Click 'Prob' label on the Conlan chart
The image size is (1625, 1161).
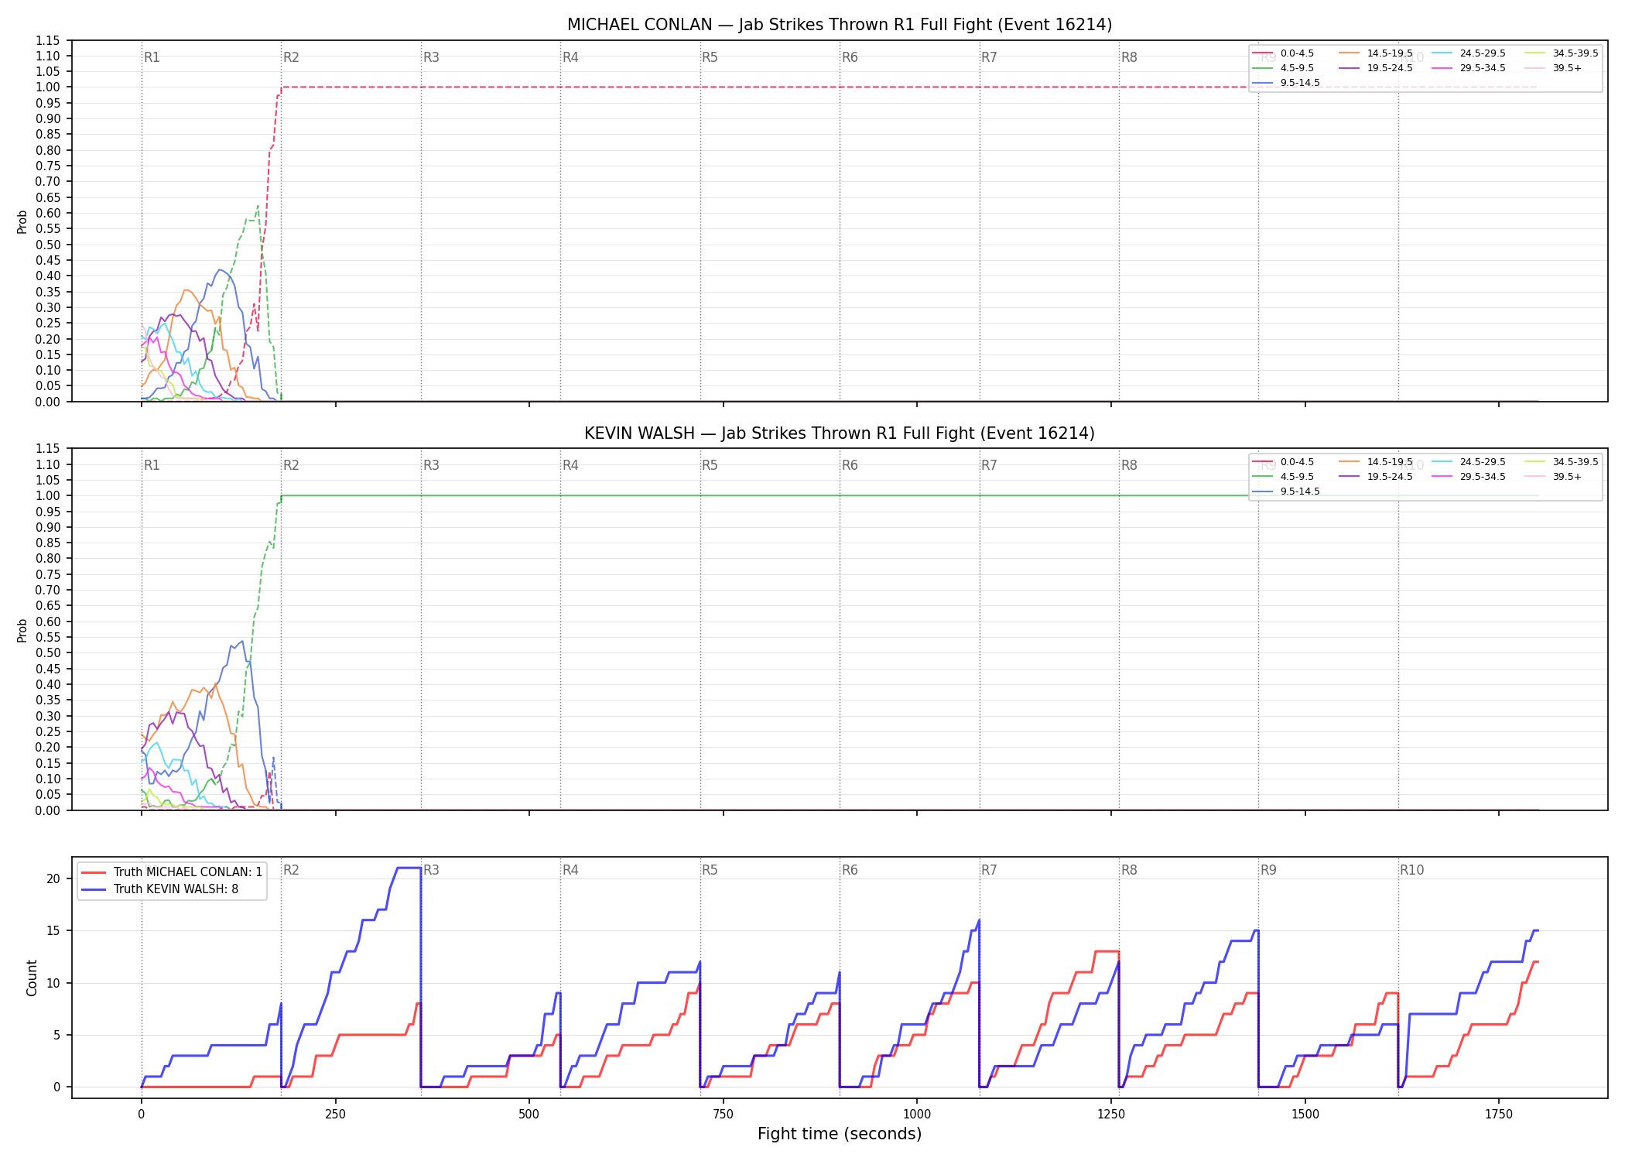[x=22, y=221]
